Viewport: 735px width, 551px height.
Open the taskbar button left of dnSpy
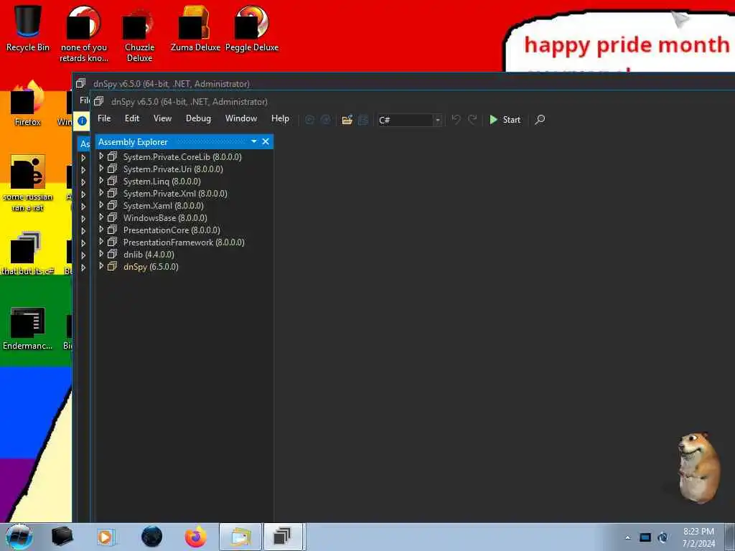240,537
